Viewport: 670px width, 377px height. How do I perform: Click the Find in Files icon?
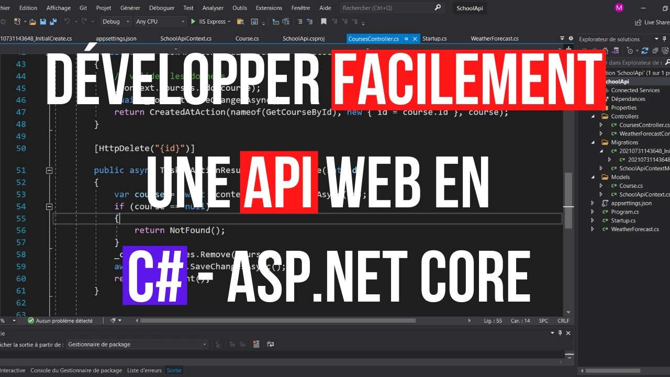[x=240, y=21]
